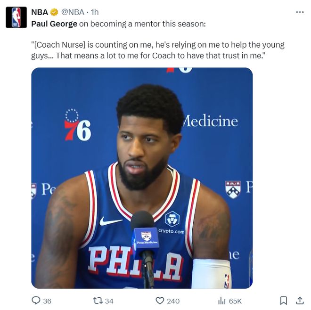Bookmark this post with the bookmark icon
This screenshot has height=310, width=311.
[283, 301]
